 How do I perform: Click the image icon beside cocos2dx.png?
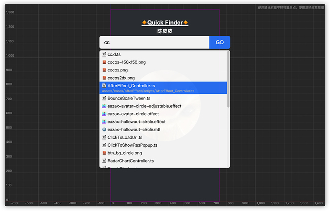pyautogui.click(x=104, y=78)
